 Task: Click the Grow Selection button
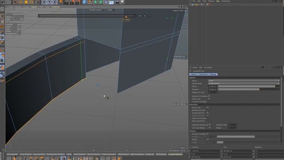tap(79, 154)
